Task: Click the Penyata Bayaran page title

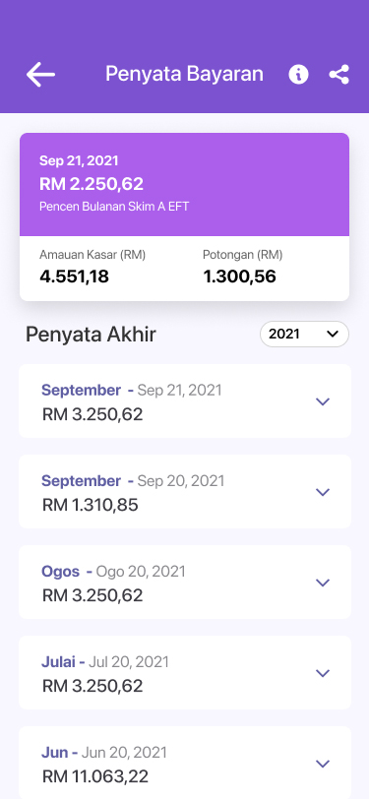Action: 184,75
